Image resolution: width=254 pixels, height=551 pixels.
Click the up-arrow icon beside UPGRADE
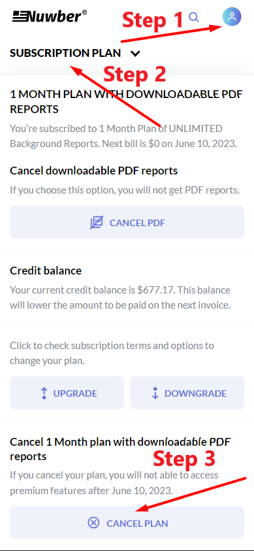click(44, 393)
